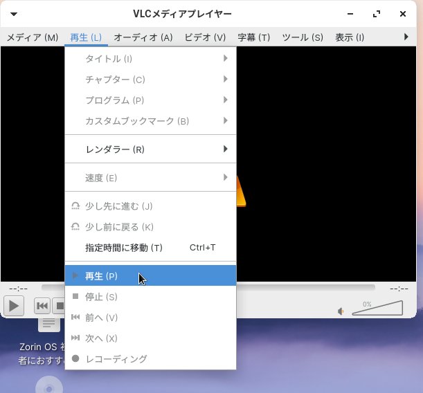Click the remaining time label on the right
The width and height of the screenshot is (423, 393).
(399, 289)
